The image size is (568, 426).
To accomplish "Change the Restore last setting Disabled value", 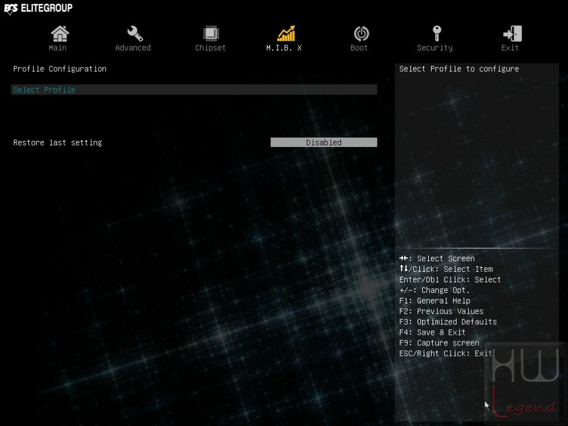I will click(x=324, y=143).
